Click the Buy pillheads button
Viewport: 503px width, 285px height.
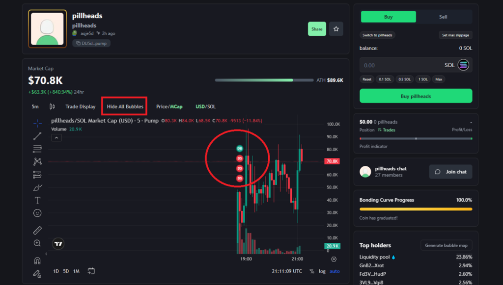[416, 96]
